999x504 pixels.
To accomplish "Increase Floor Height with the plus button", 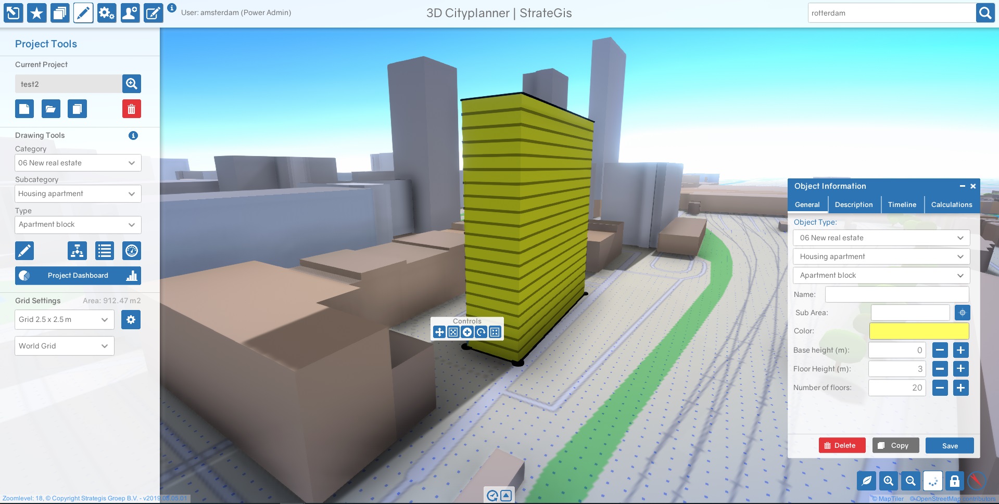I will [x=961, y=369].
